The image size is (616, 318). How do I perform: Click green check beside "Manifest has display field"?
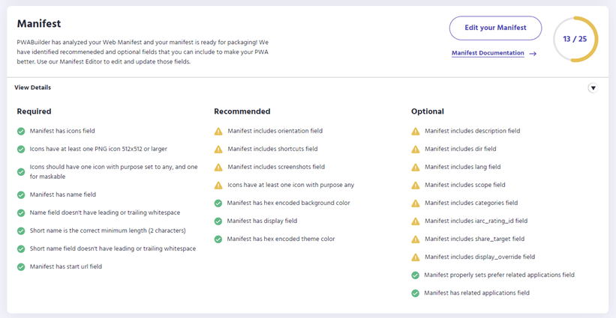(x=218, y=221)
